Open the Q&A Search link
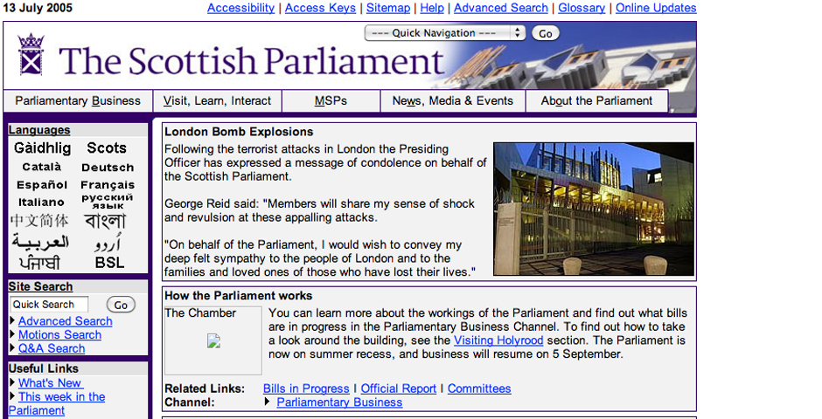 (52, 348)
